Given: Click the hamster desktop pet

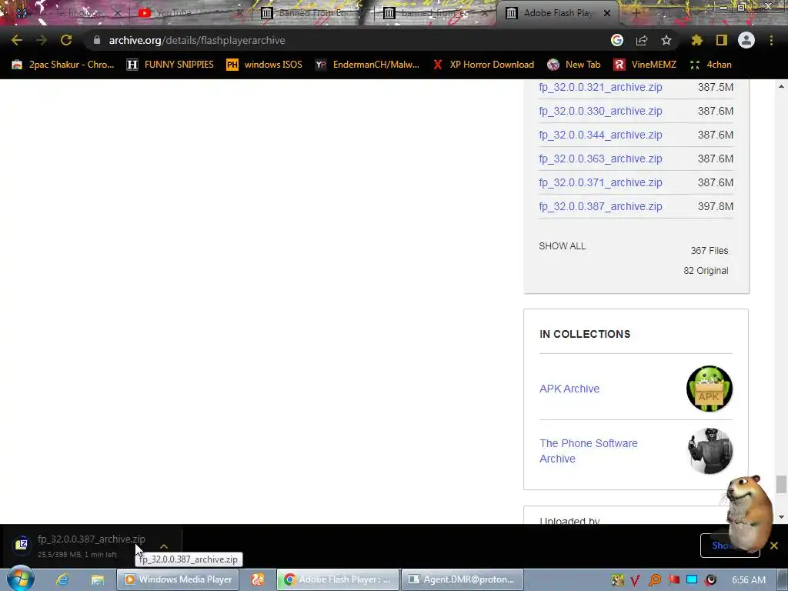Looking at the screenshot, I should (749, 513).
